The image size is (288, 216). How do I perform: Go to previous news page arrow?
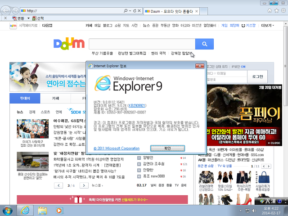tap(58, 185)
